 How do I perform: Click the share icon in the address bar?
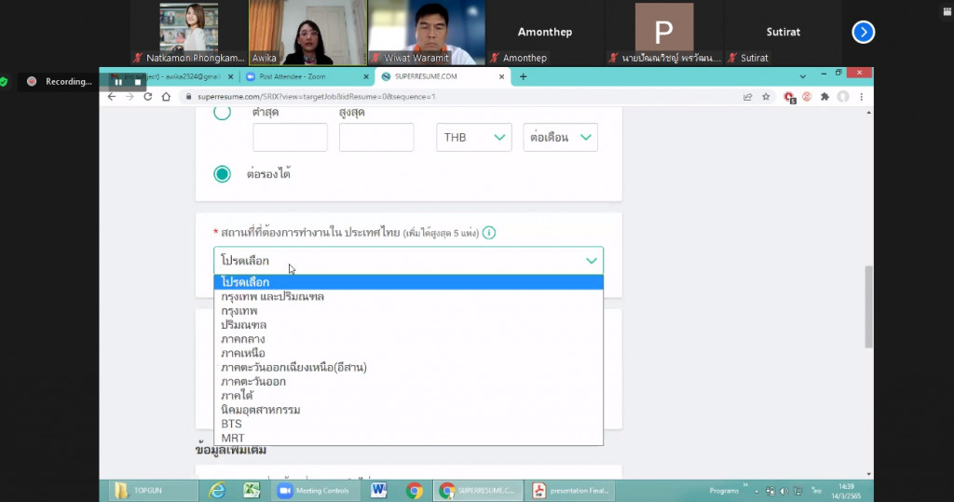point(747,96)
